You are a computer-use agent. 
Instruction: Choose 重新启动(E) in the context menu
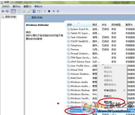[110, 84]
